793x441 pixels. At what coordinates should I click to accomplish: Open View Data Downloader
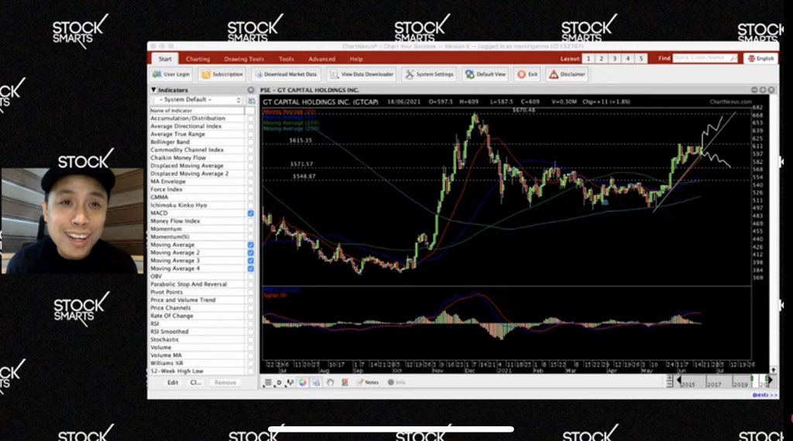pos(362,74)
